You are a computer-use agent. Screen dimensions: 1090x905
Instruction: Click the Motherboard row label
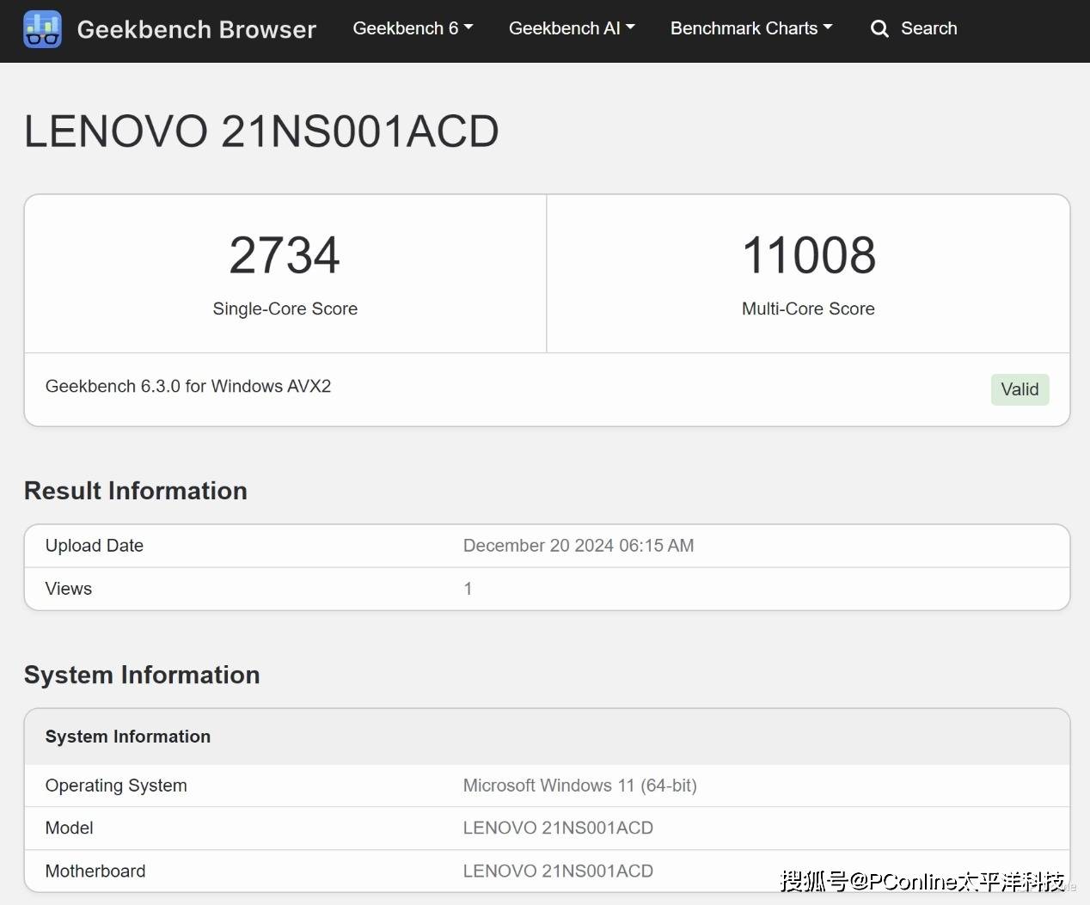(x=95, y=871)
